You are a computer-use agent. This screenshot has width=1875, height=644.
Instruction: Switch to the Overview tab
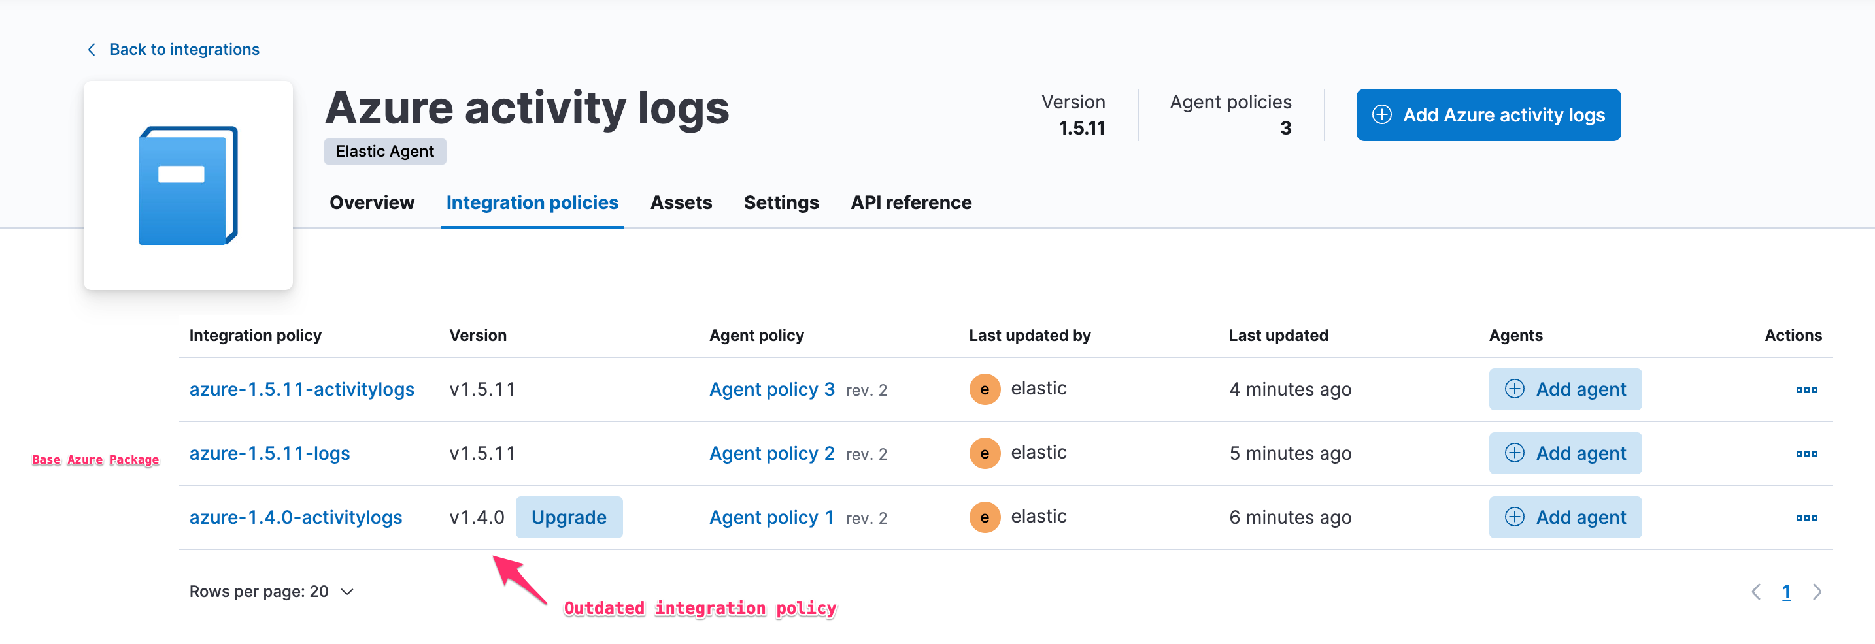(x=371, y=202)
